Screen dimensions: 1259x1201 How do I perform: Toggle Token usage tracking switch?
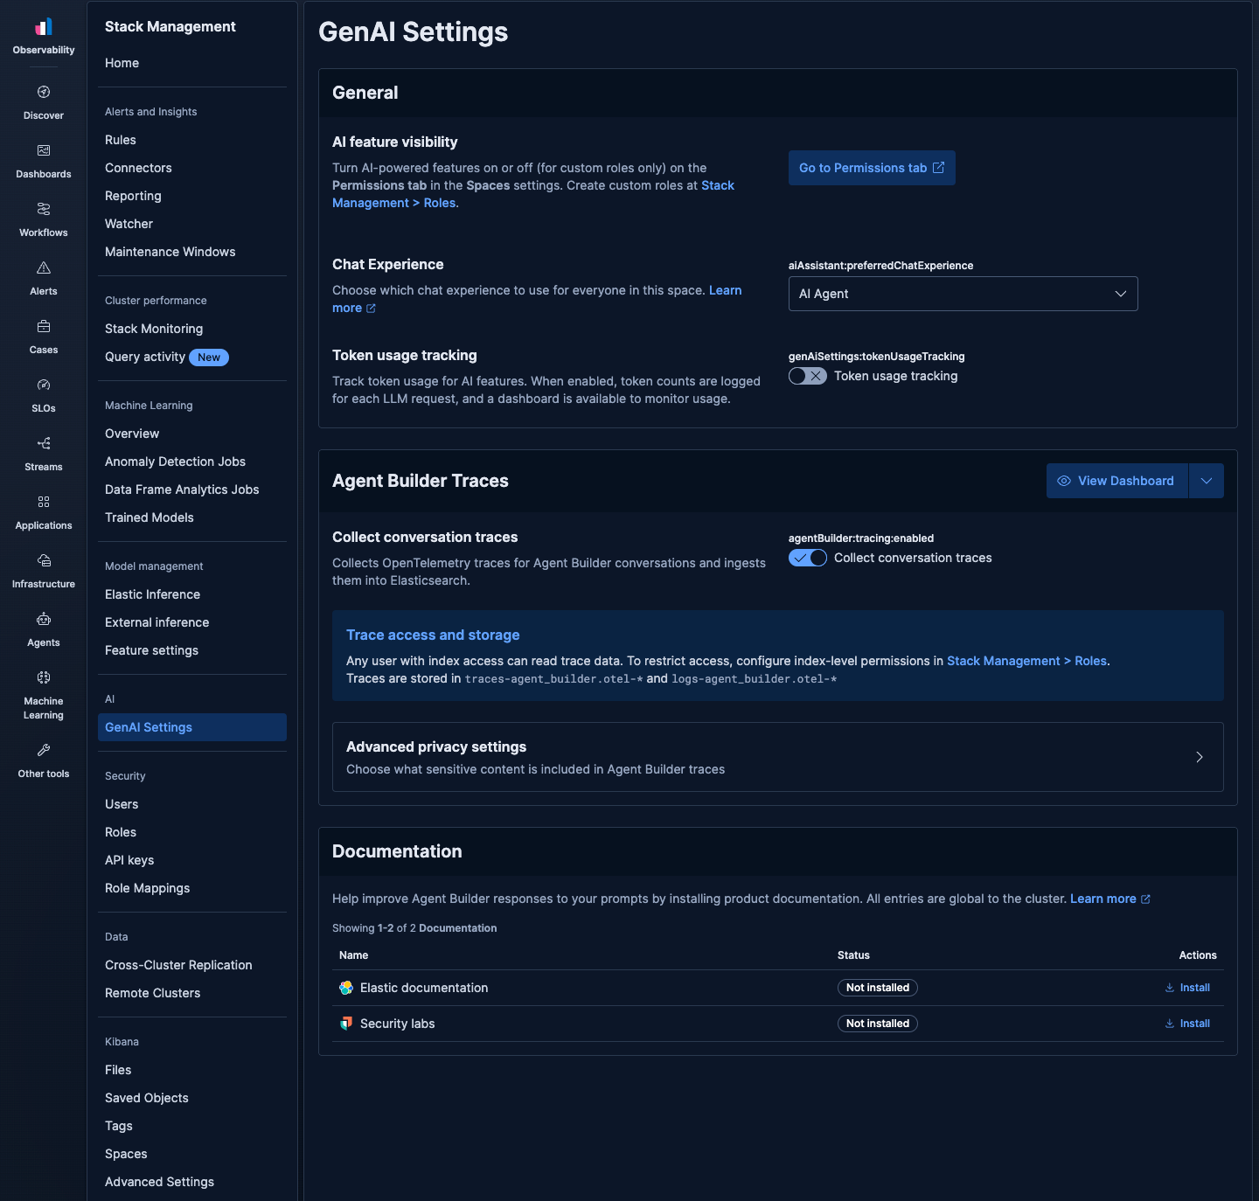(x=808, y=376)
